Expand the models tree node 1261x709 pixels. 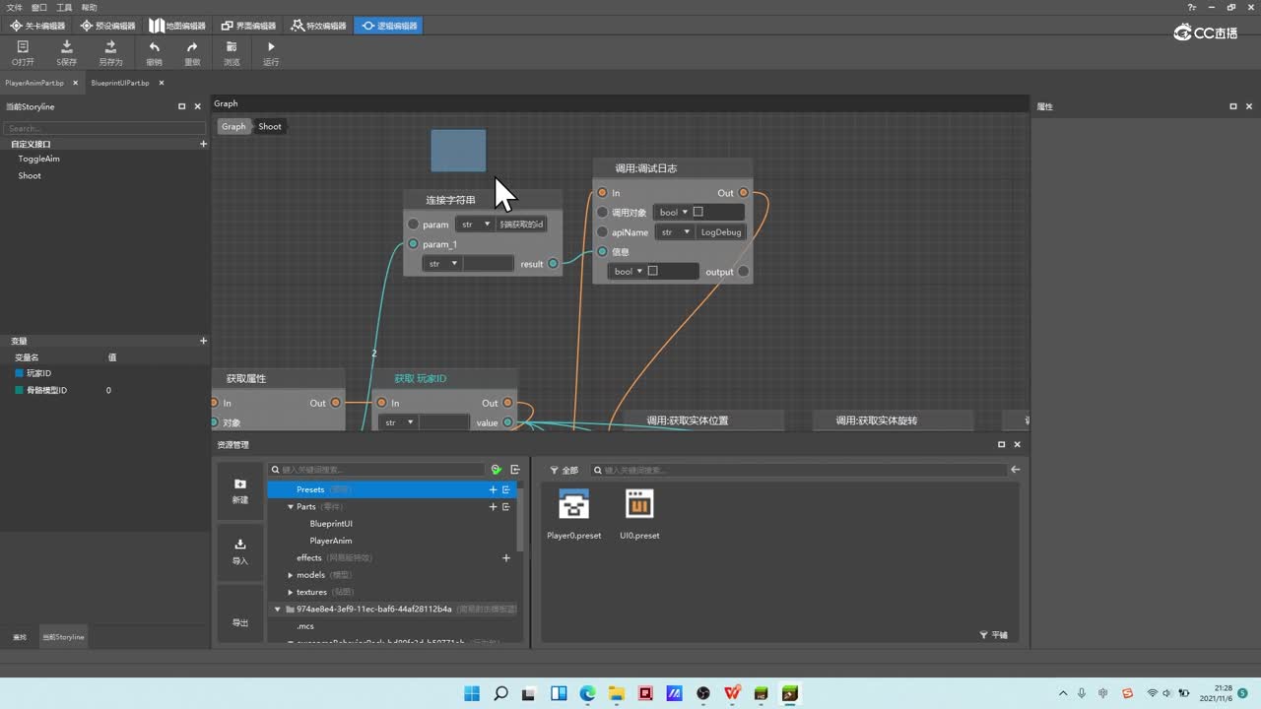pos(291,575)
